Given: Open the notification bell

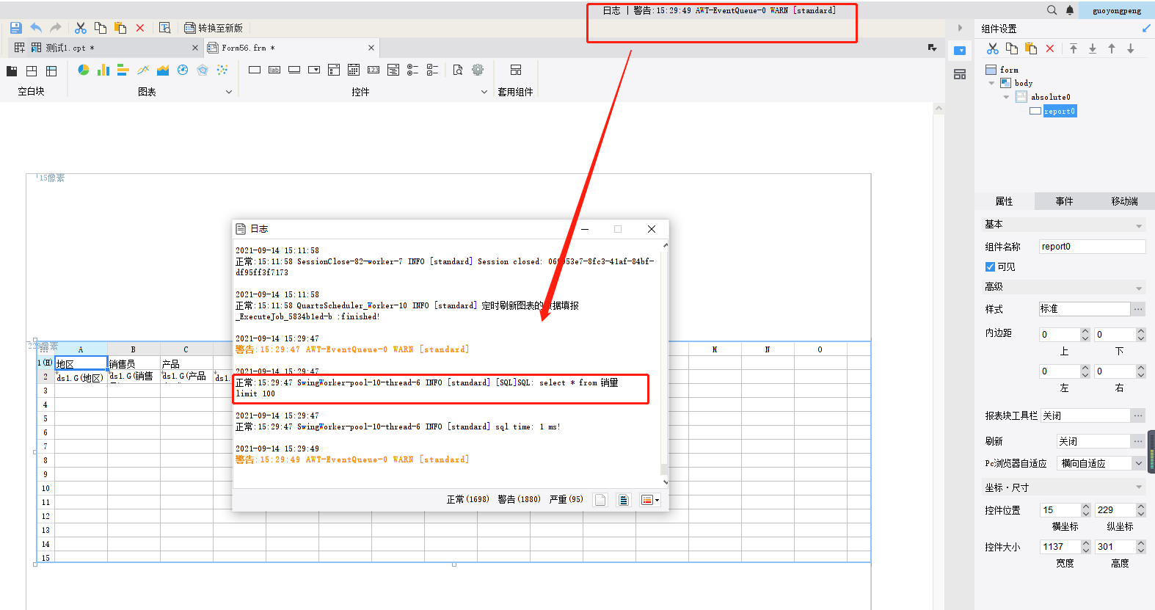Looking at the screenshot, I should (1070, 10).
